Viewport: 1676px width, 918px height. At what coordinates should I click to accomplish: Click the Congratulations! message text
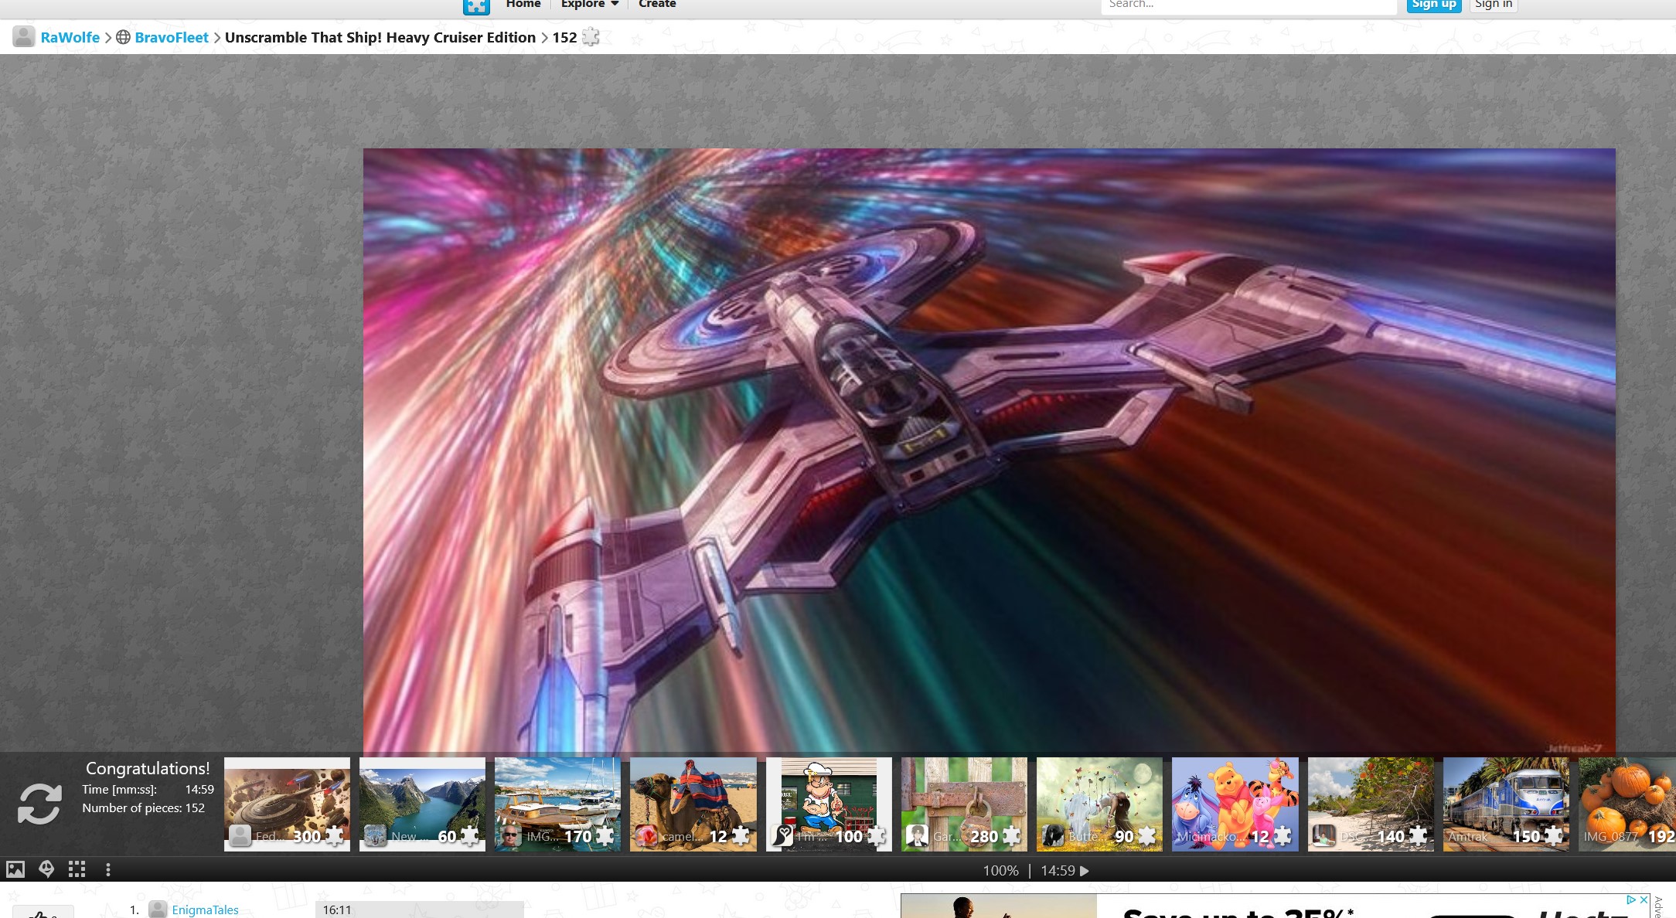coord(148,769)
